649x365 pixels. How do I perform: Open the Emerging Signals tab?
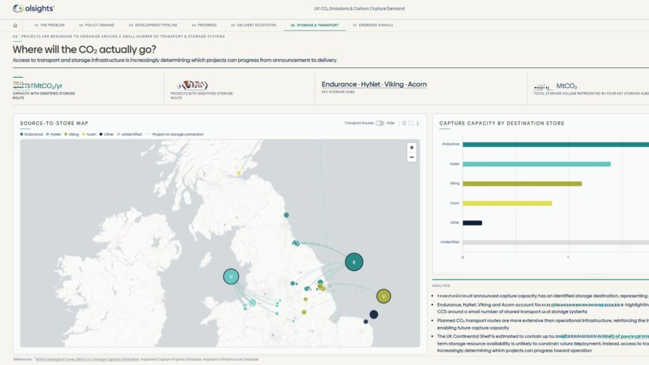[373, 25]
